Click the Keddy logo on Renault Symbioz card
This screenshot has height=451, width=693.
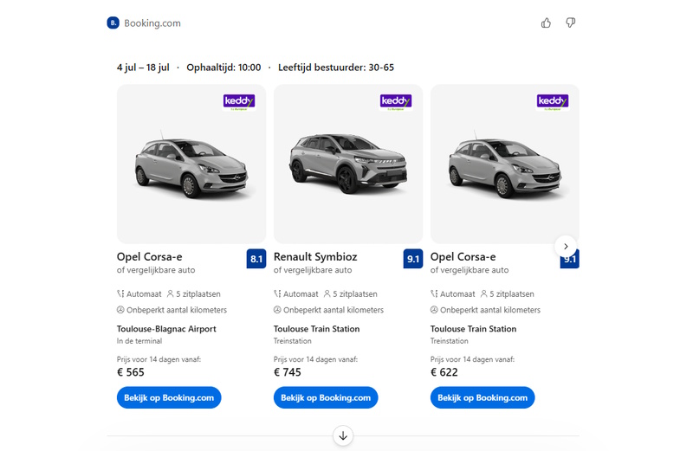(396, 102)
